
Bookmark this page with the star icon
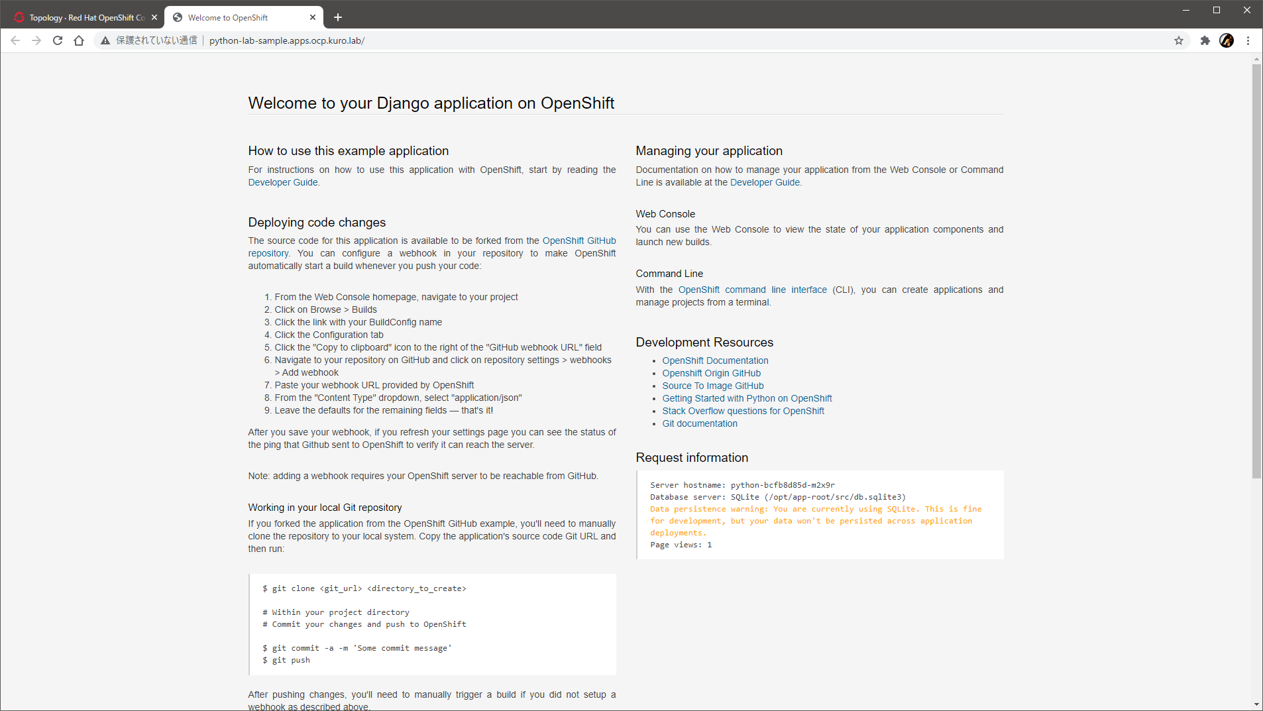coord(1179,40)
